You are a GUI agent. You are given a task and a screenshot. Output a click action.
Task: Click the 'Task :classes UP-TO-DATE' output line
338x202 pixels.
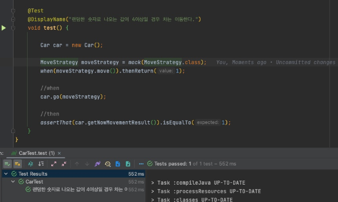[x=192, y=200]
